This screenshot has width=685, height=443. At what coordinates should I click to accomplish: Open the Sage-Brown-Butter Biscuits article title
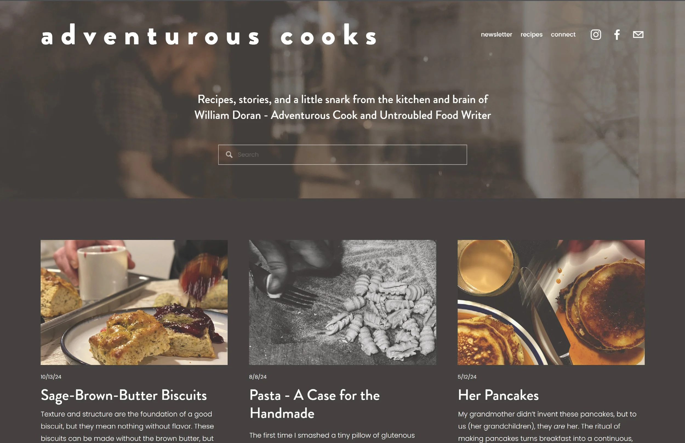(x=124, y=395)
